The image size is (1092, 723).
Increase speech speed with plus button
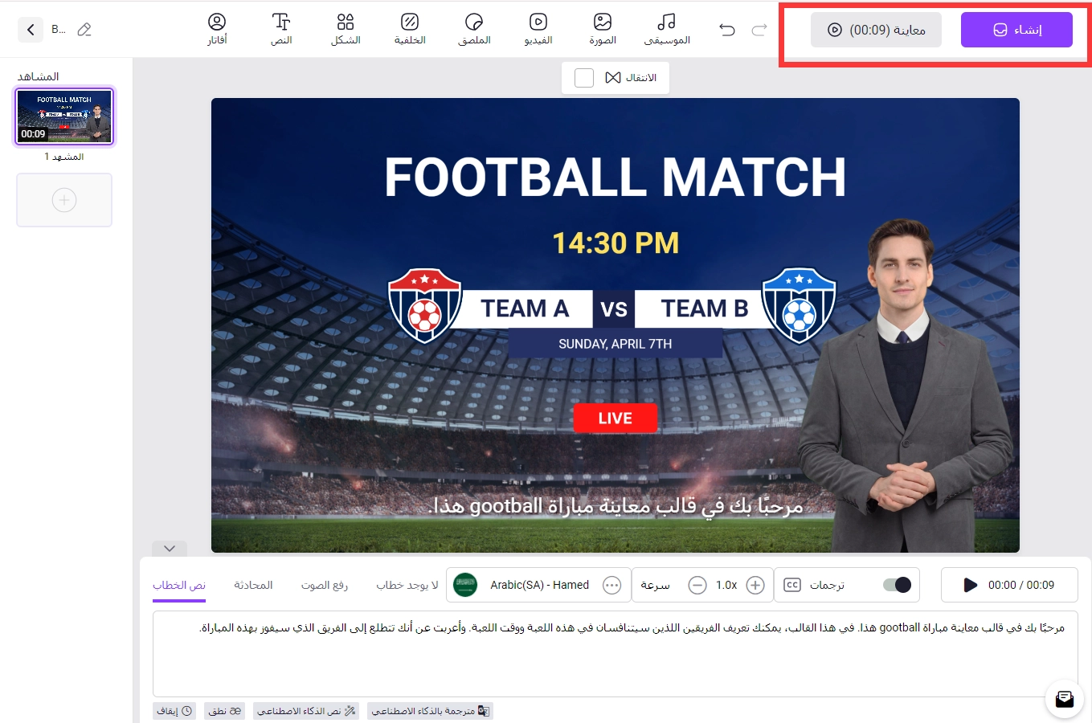pyautogui.click(x=755, y=585)
